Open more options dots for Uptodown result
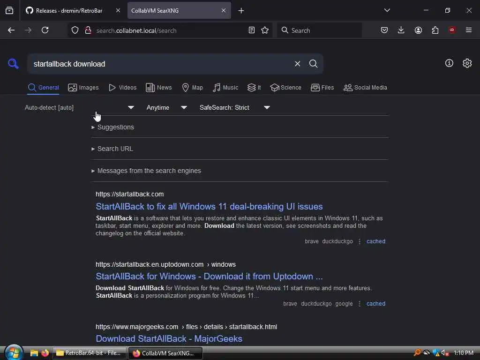480x360 pixels. coord(360,304)
